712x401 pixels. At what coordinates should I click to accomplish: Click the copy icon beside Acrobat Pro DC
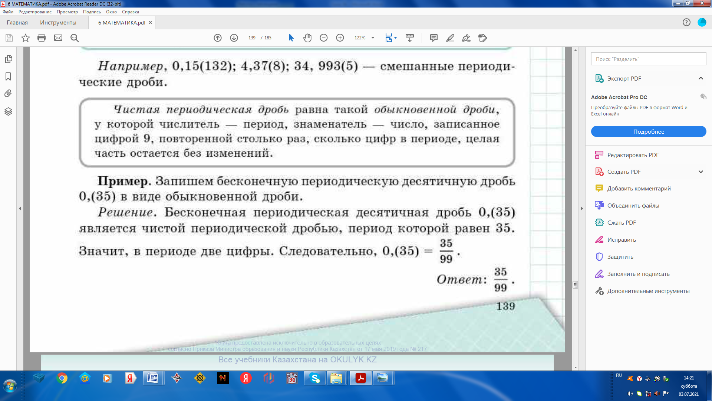pyautogui.click(x=703, y=97)
